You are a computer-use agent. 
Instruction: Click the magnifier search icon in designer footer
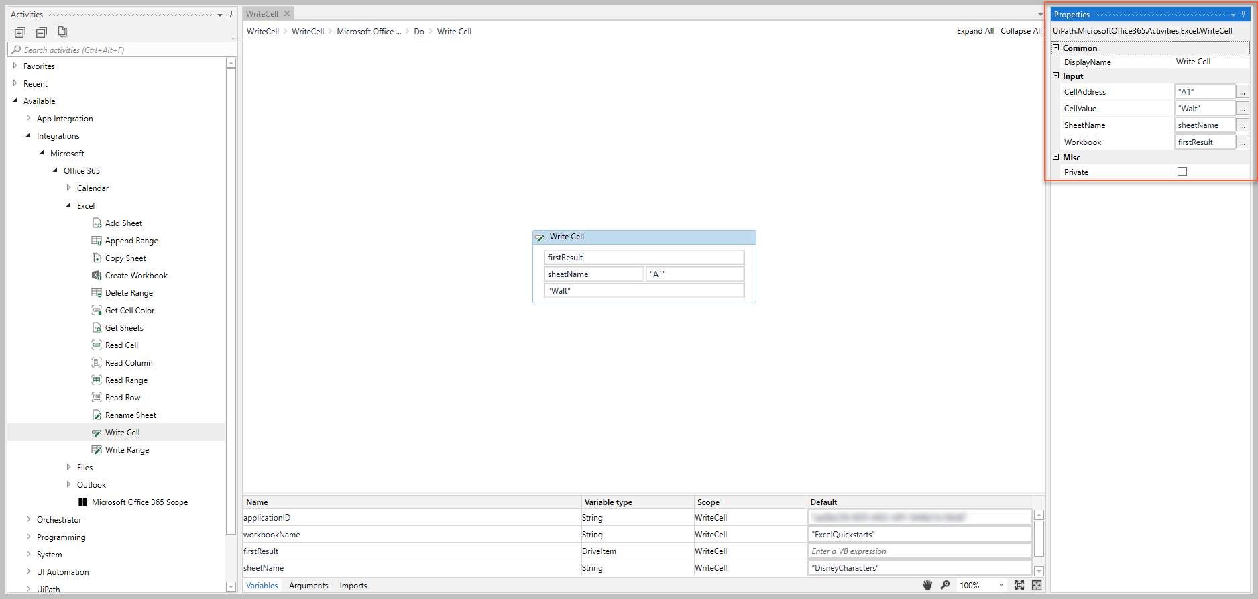[945, 585]
